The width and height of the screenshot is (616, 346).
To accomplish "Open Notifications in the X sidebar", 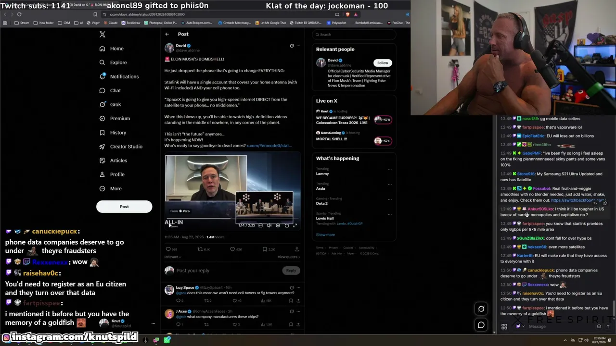I will pos(119,76).
